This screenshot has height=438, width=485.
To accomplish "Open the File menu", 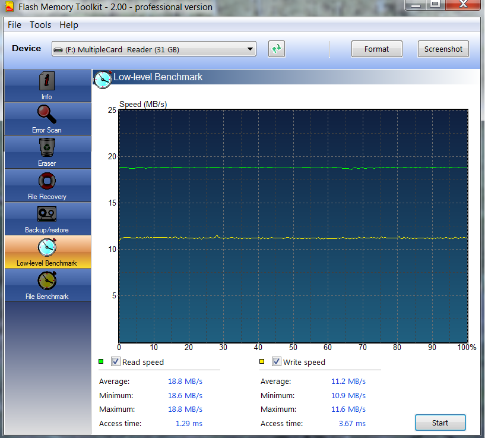I will click(14, 25).
